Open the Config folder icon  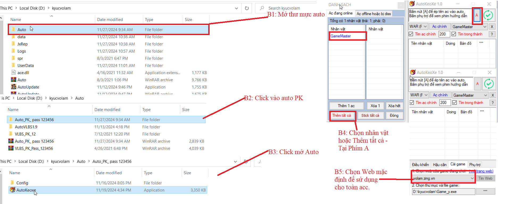pos(12,183)
